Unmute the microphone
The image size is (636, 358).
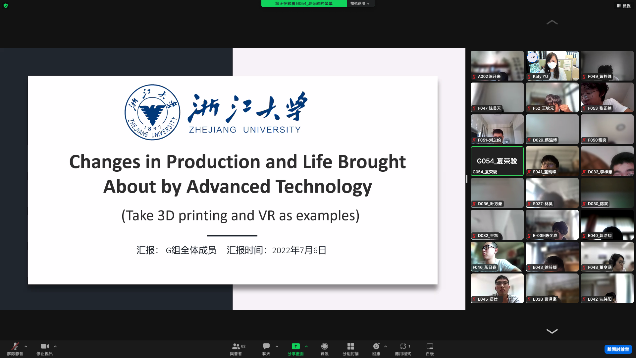(15, 349)
